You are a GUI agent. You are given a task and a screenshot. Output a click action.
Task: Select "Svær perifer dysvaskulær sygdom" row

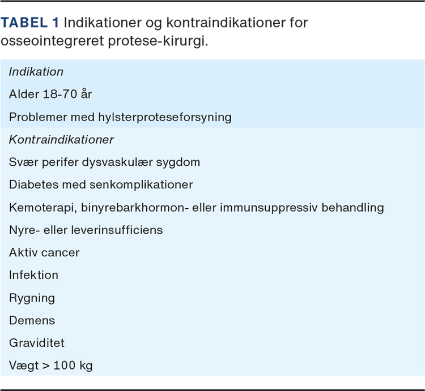tap(104, 162)
